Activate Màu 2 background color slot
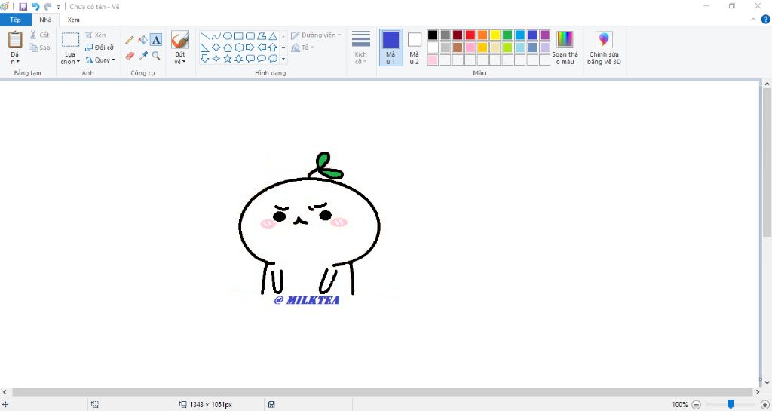This screenshot has height=411, width=772. (415, 48)
